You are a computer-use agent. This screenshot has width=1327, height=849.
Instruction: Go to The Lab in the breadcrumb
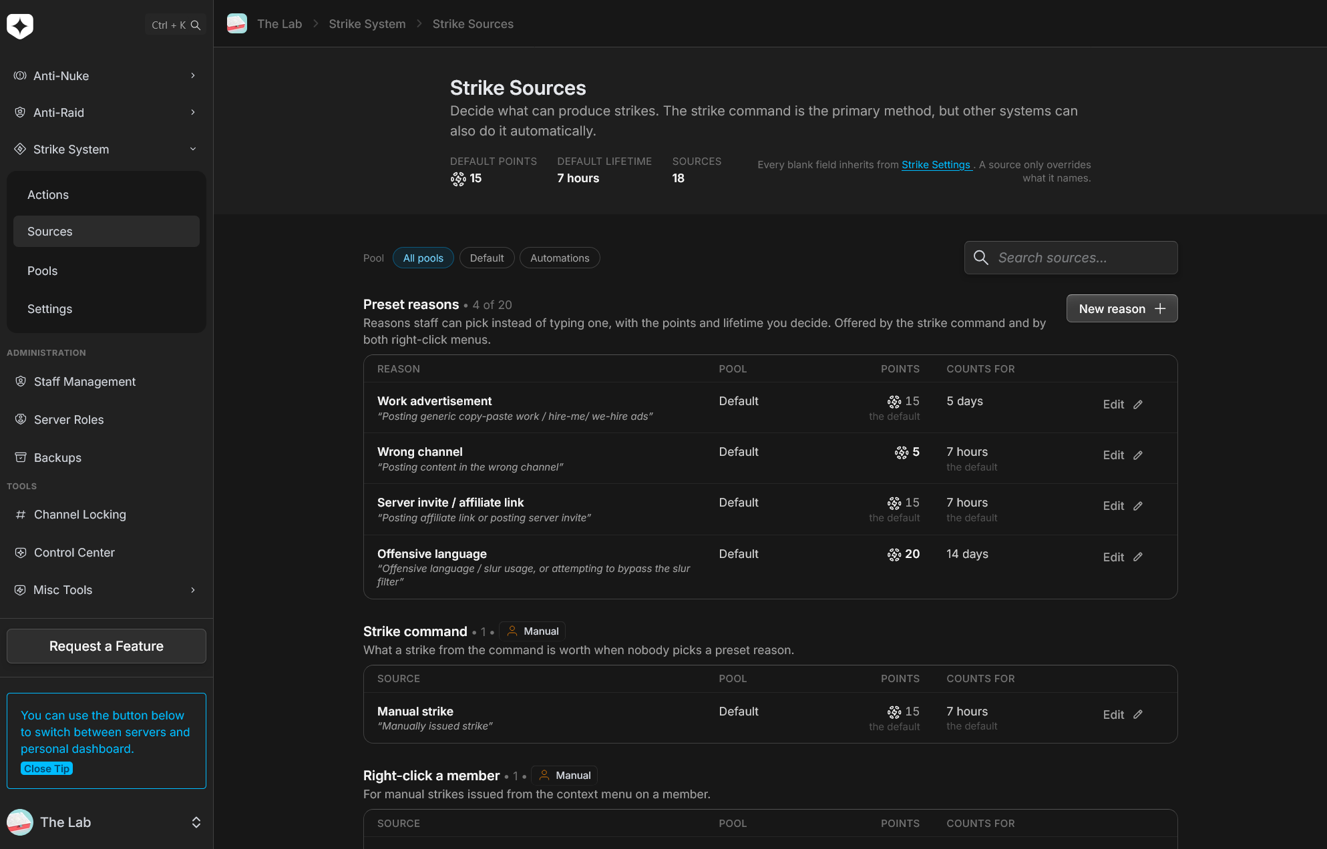click(280, 24)
